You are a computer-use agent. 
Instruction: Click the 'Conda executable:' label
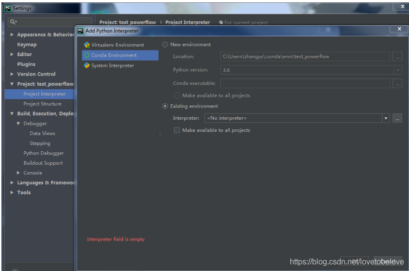click(x=194, y=83)
